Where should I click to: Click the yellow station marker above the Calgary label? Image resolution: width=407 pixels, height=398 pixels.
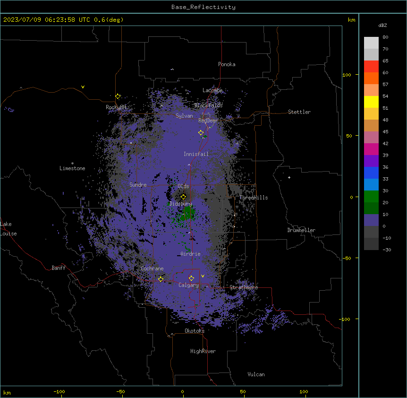click(x=191, y=278)
